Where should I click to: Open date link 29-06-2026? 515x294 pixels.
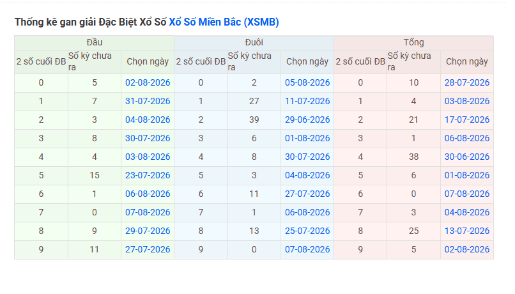[x=307, y=120]
